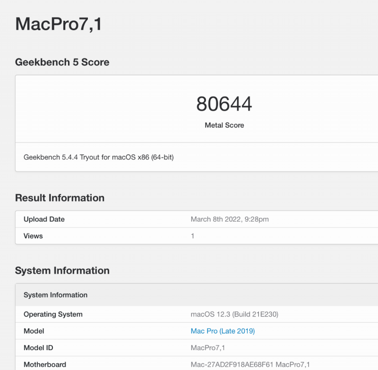This screenshot has width=378, height=370.
Task: Select the Upload Date row label
Action: click(x=44, y=219)
